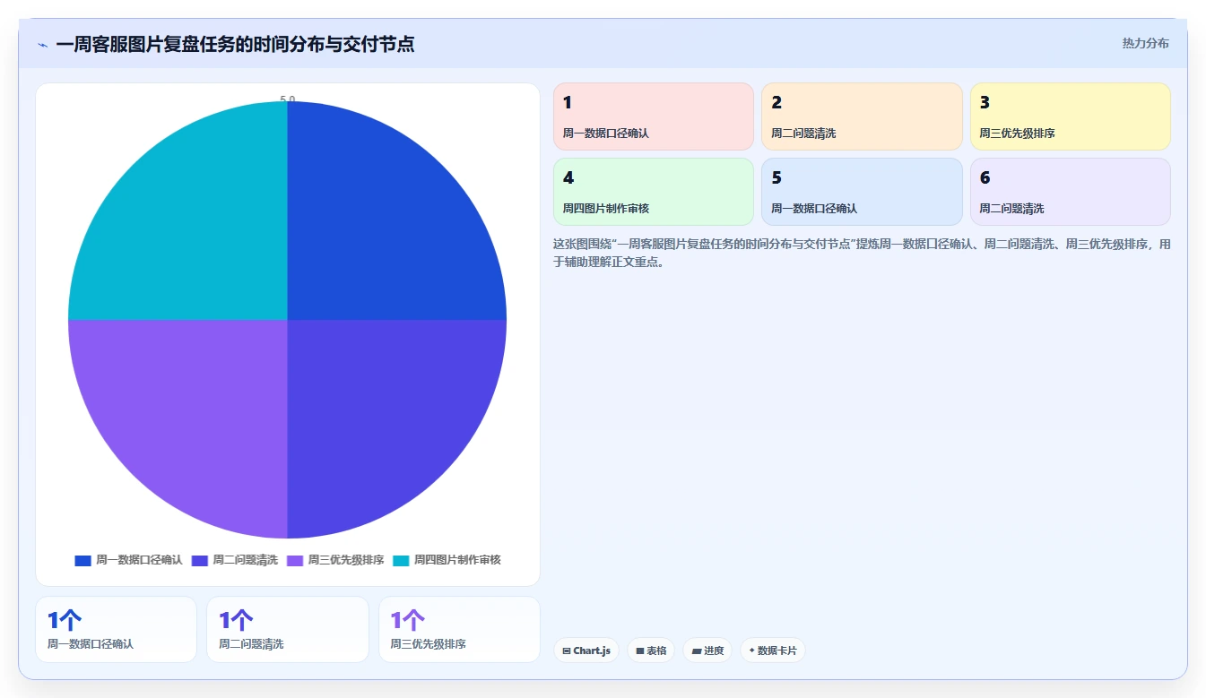Screen dimensions: 1206x698
Task: Select card 1 周一数据口径确认
Action: click(x=654, y=116)
